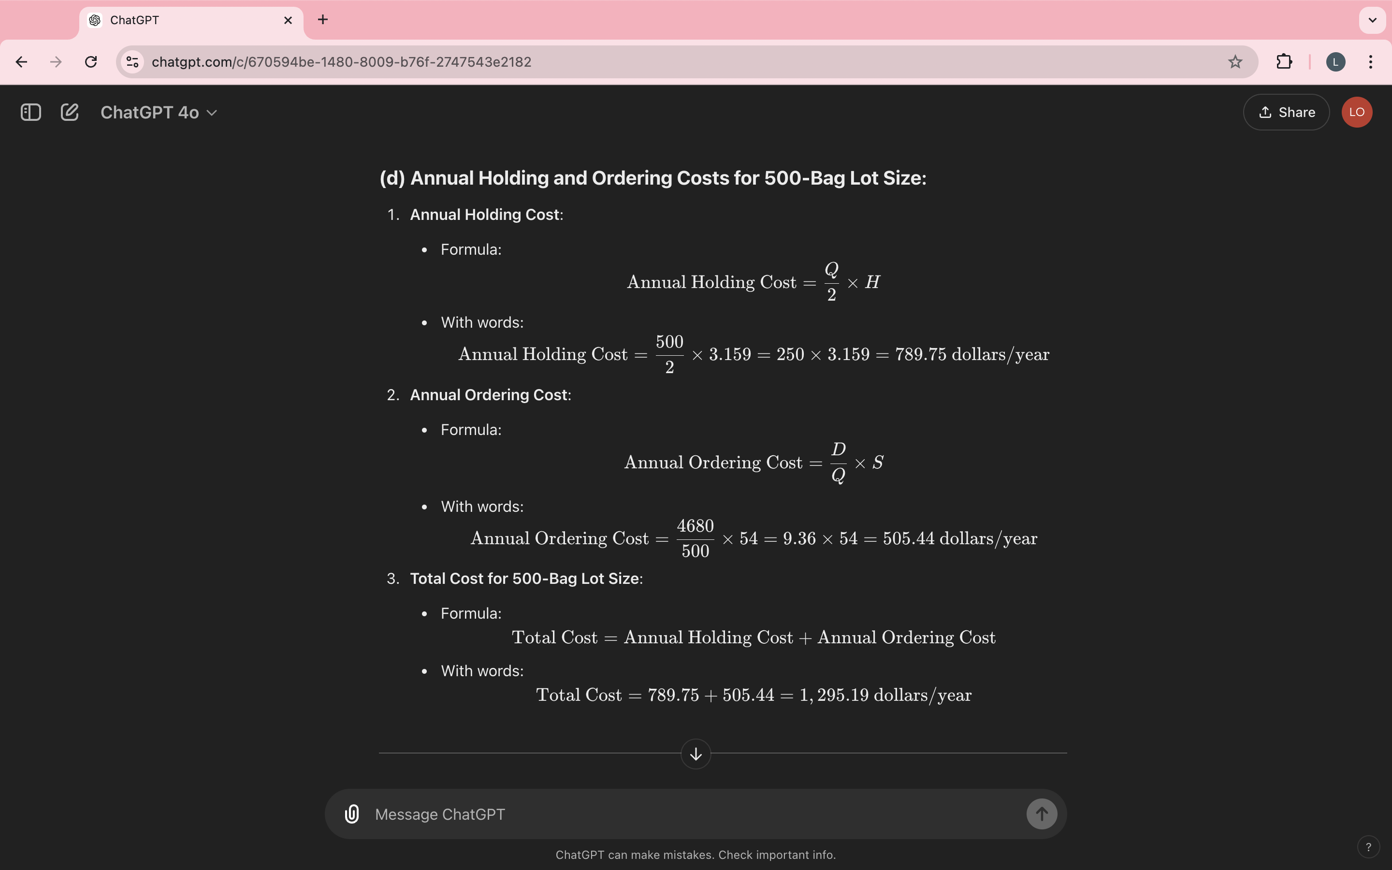This screenshot has width=1392, height=870.
Task: Click the new tab button in browser
Action: coord(323,20)
